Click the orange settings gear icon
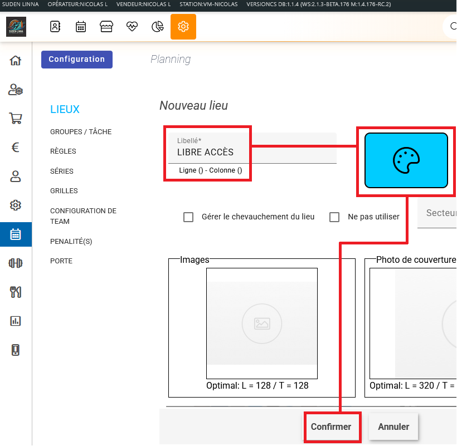 click(x=183, y=27)
